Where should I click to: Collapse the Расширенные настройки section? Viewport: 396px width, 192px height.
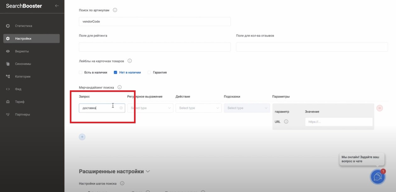point(148,172)
